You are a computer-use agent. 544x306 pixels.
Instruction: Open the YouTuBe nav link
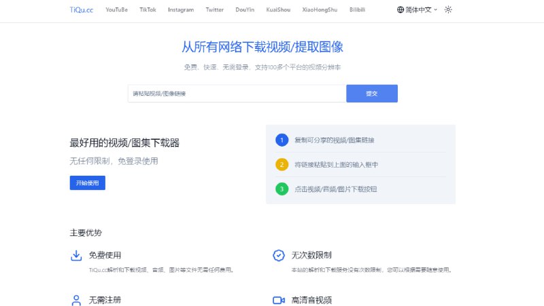[116, 10]
